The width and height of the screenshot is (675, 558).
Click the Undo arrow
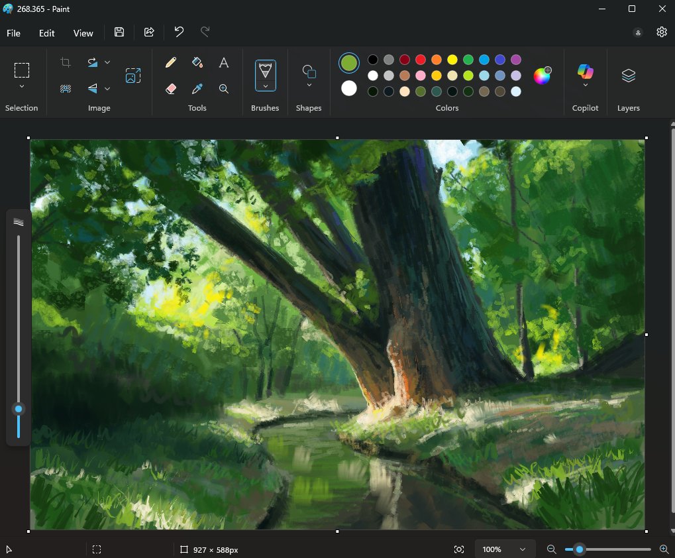[179, 31]
